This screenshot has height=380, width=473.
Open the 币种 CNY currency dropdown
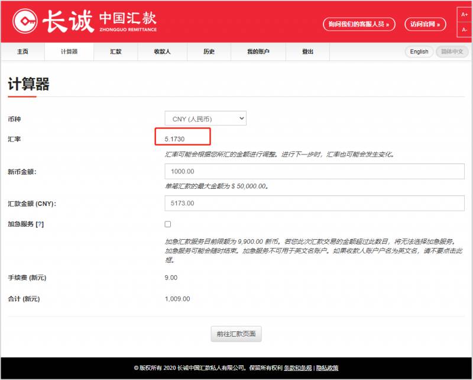tap(205, 119)
